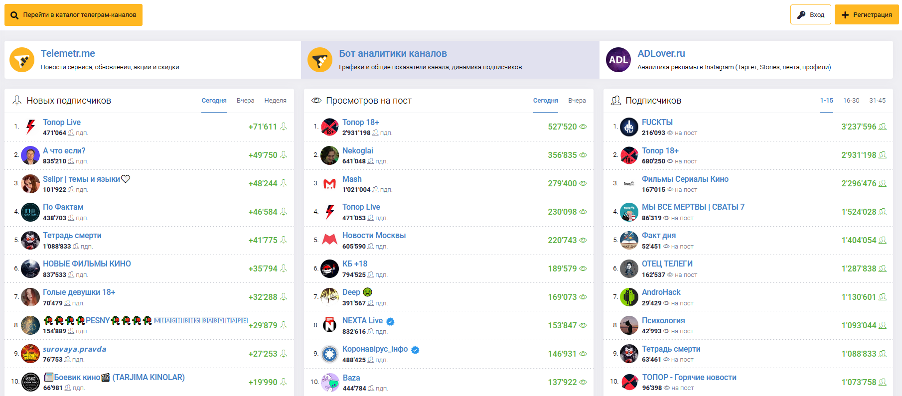The width and height of the screenshot is (902, 396).
Task: Click the NEXTA Live channel logo
Action: (330, 325)
